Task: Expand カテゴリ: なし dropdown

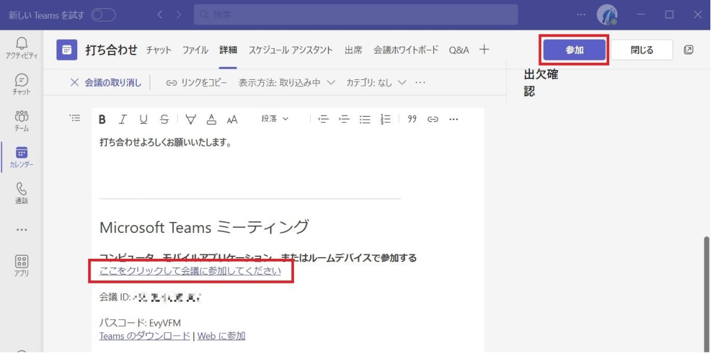Action: (x=376, y=82)
